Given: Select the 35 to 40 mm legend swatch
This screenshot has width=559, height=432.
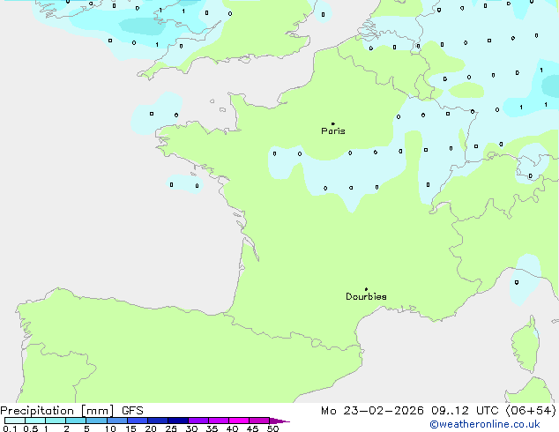Looking at the screenshot, I should [x=219, y=421].
